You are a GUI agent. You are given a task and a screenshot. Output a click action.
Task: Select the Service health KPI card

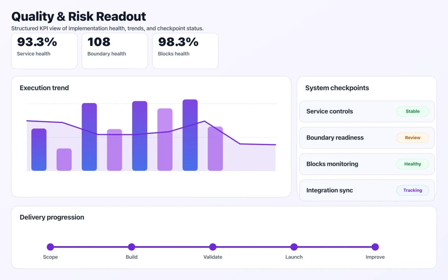pyautogui.click(x=44, y=51)
